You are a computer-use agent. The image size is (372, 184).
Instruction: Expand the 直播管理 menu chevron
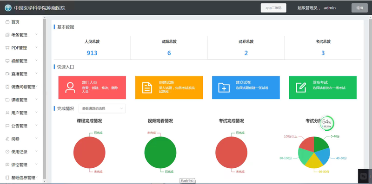pos(37,74)
